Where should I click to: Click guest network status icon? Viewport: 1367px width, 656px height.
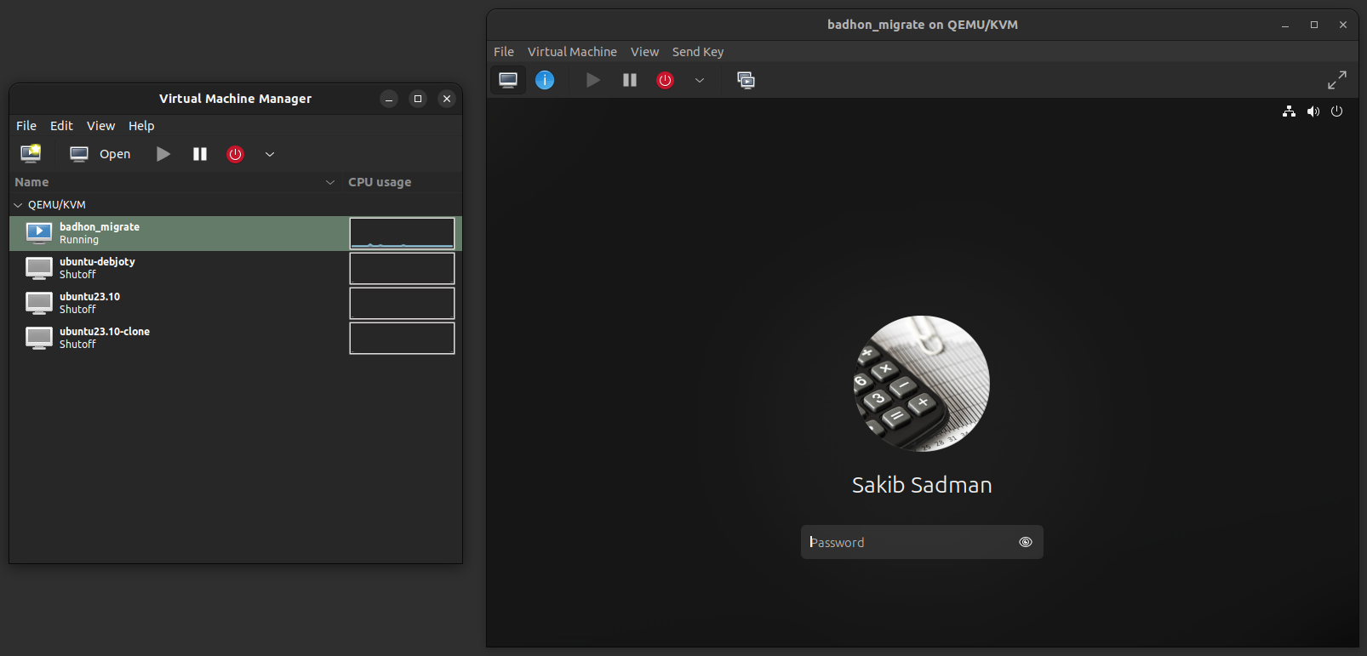[1289, 111]
